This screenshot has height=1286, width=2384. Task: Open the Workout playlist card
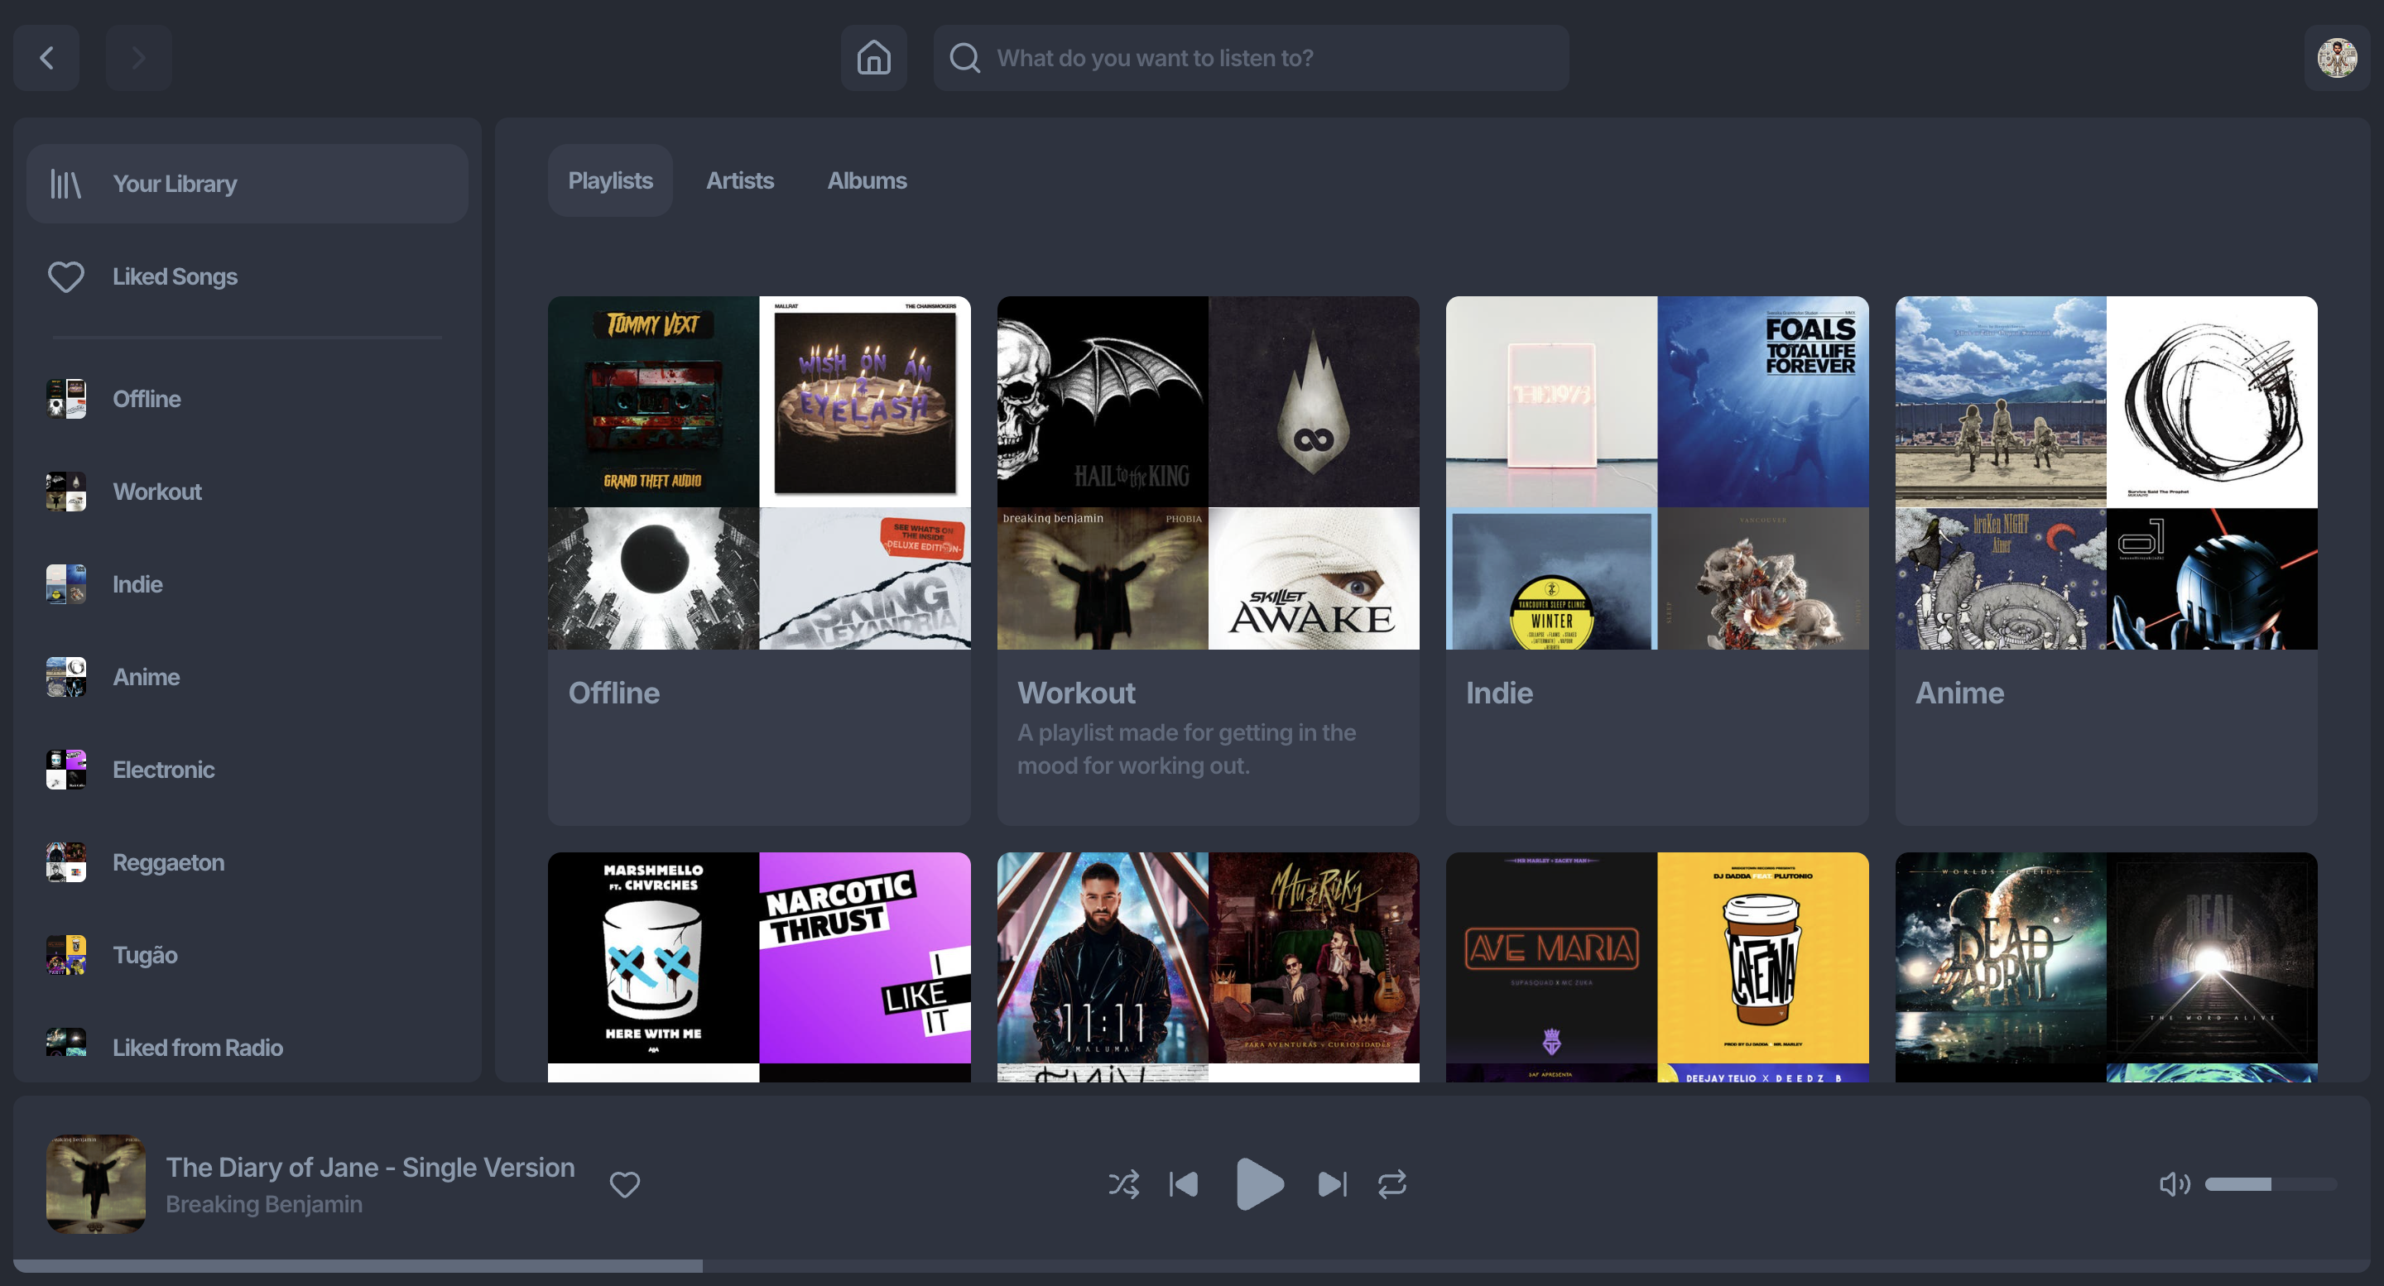1207,559
